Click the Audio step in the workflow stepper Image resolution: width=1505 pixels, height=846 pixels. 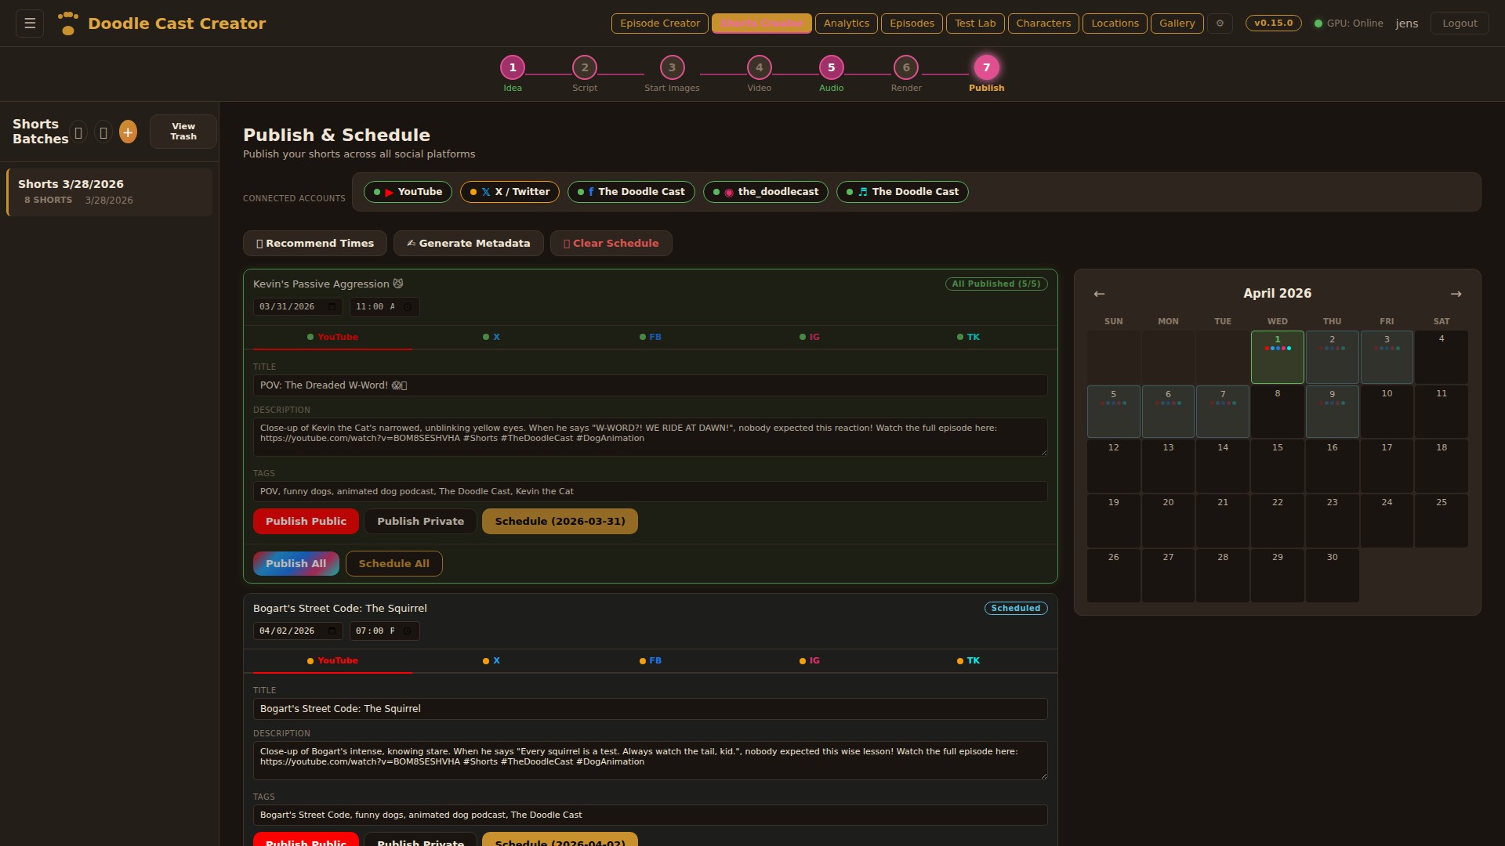tap(831, 67)
